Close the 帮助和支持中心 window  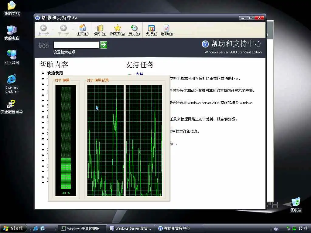tap(259, 18)
